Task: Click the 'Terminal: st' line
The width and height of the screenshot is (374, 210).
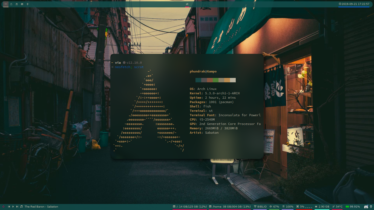Action: point(201,111)
